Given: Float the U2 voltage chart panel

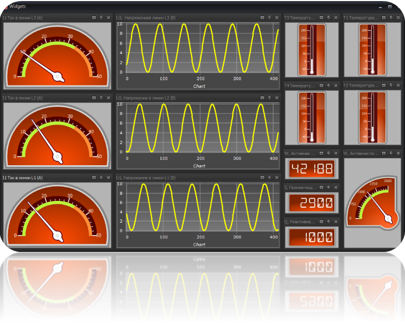Looking at the screenshot, I should 262,97.
